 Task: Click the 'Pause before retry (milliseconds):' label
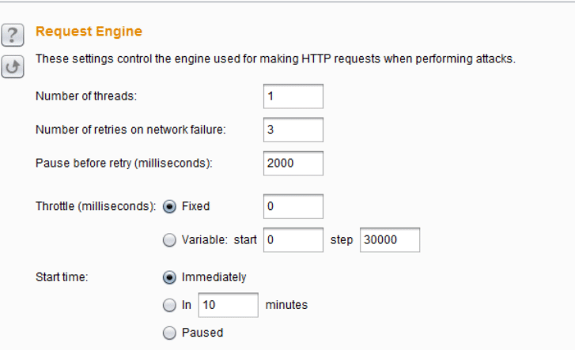coord(124,164)
